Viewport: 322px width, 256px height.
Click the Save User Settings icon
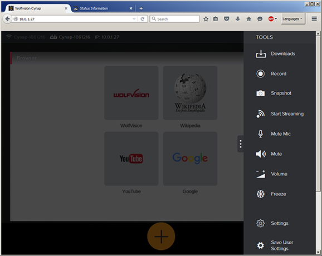261,245
